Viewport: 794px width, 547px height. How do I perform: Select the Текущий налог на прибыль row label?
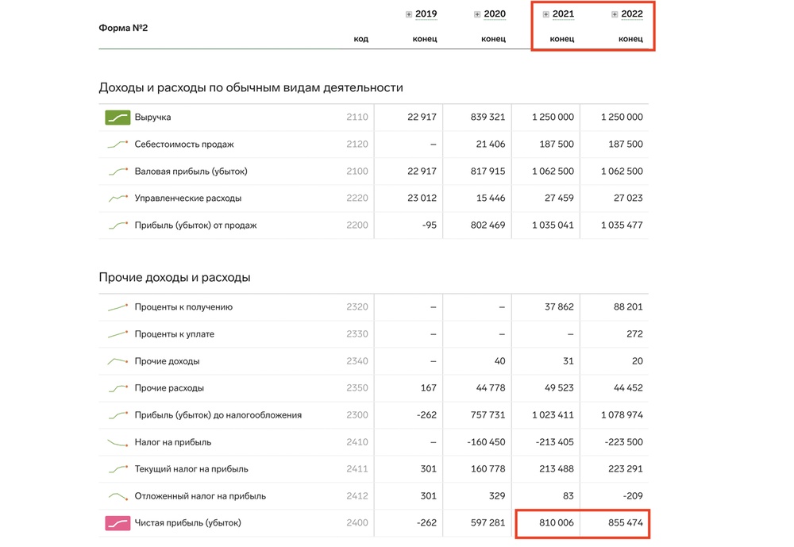pos(191,469)
